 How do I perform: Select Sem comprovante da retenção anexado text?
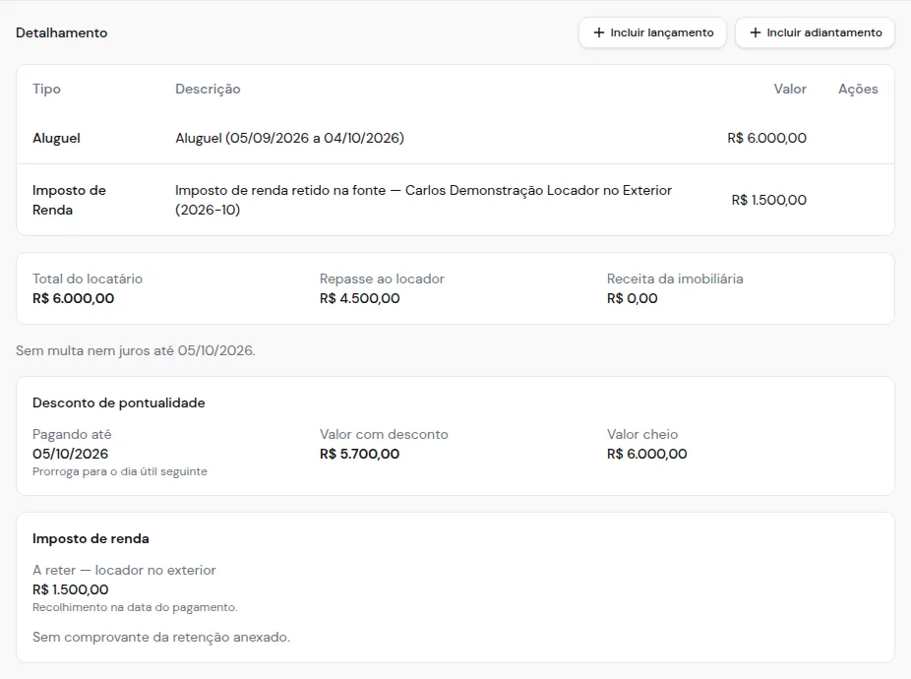pyautogui.click(x=161, y=637)
